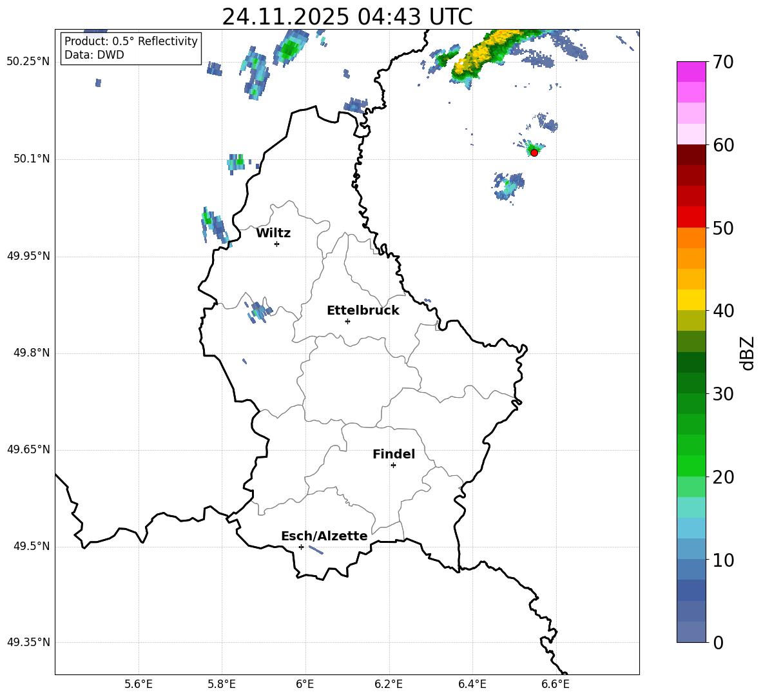Screen dimensions: 763x697
Task: Click the 50.25°N latitude tick label
Action: click(x=28, y=62)
